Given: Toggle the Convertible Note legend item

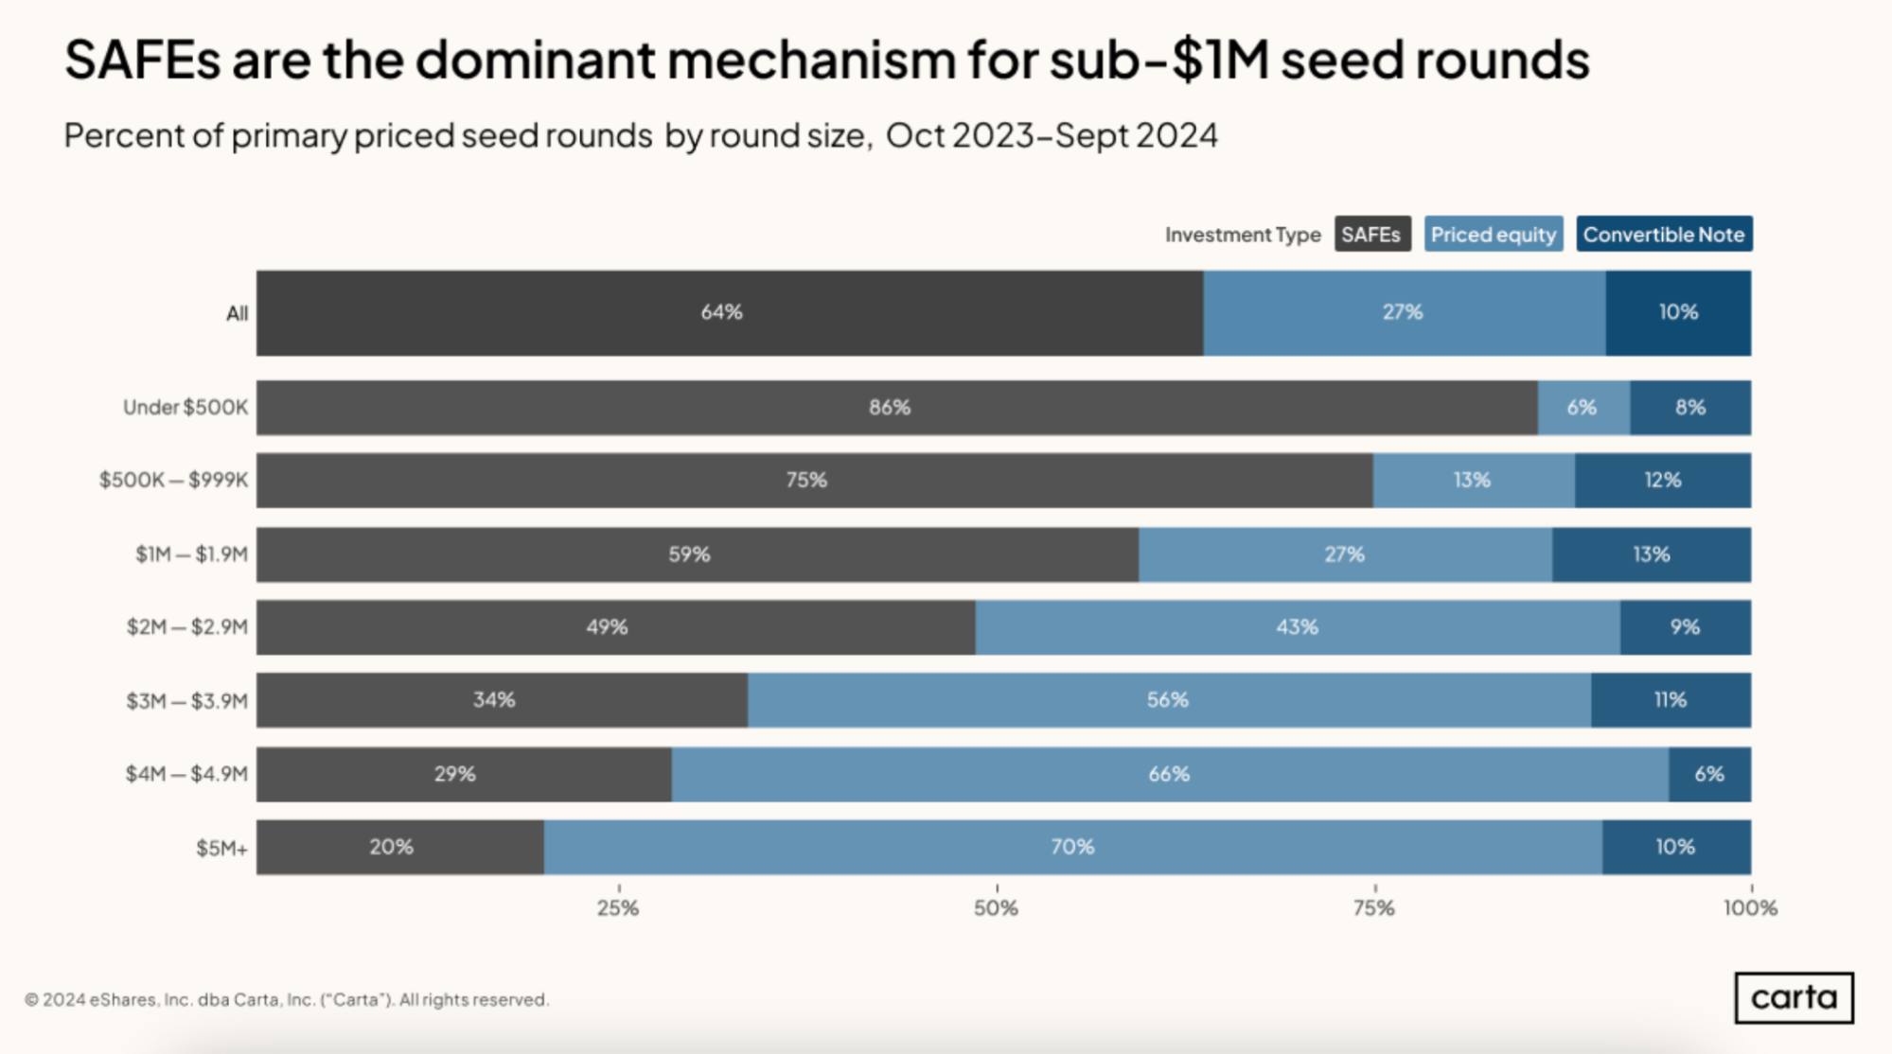Looking at the screenshot, I should tap(1663, 235).
